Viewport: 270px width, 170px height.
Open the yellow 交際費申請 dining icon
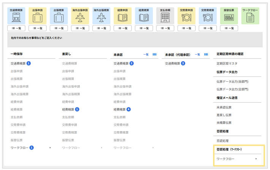(186, 17)
